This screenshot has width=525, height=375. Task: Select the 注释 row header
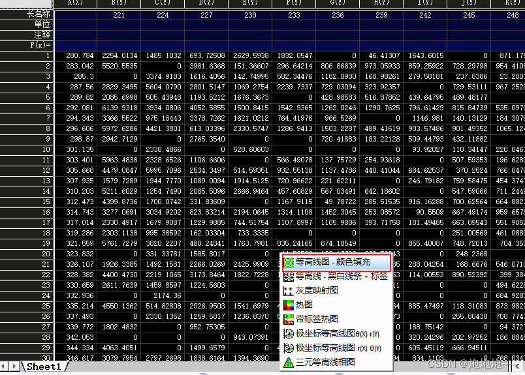click(x=26, y=35)
